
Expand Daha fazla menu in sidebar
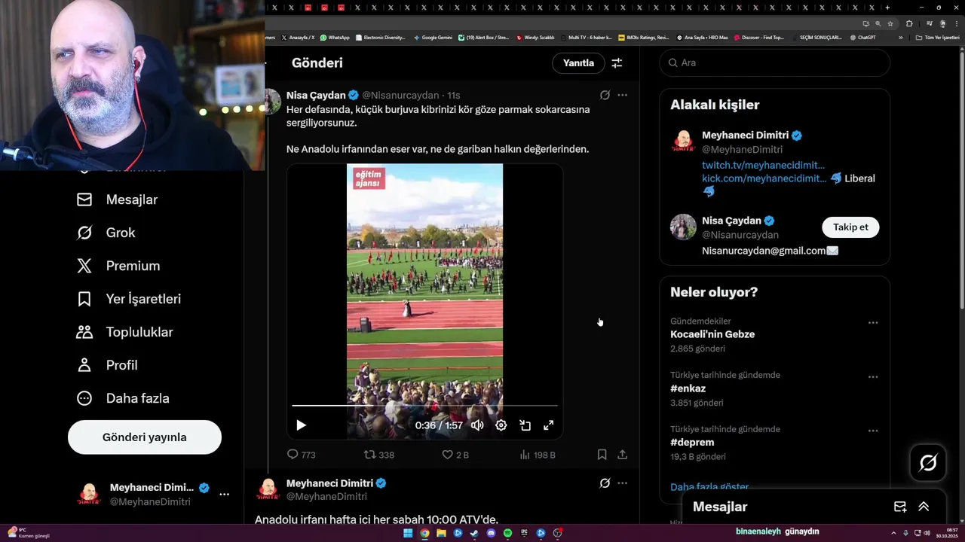(122, 398)
